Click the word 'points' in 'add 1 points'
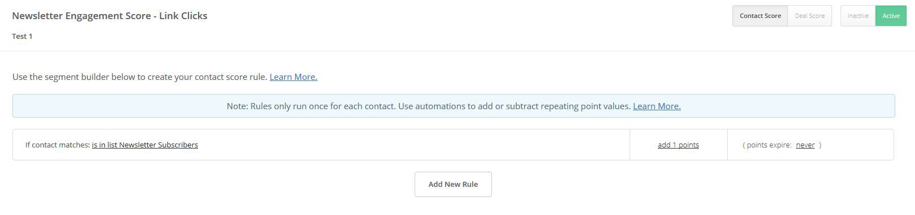The width and height of the screenshot is (915, 215). click(x=689, y=145)
